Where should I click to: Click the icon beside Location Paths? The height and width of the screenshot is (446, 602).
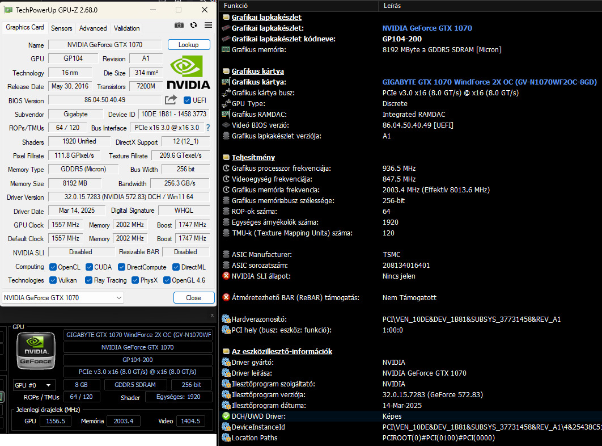(x=226, y=437)
